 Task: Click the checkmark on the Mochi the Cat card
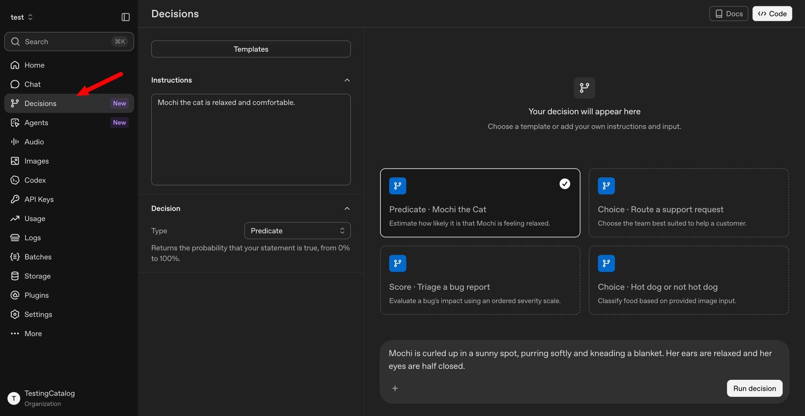[x=565, y=184]
